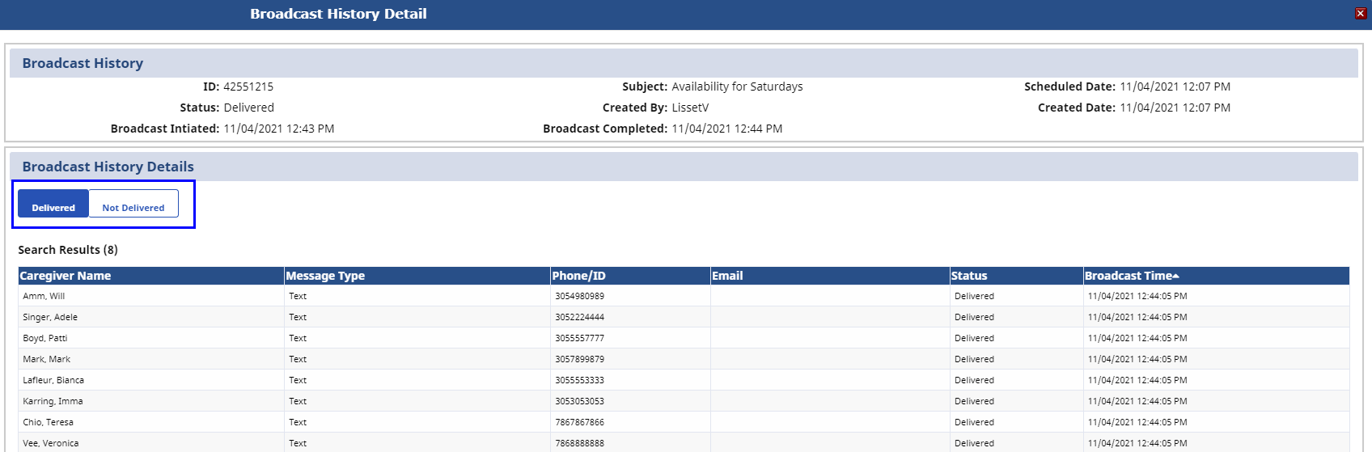
Task: Switch to the Not Delivered tab
Action: point(133,207)
